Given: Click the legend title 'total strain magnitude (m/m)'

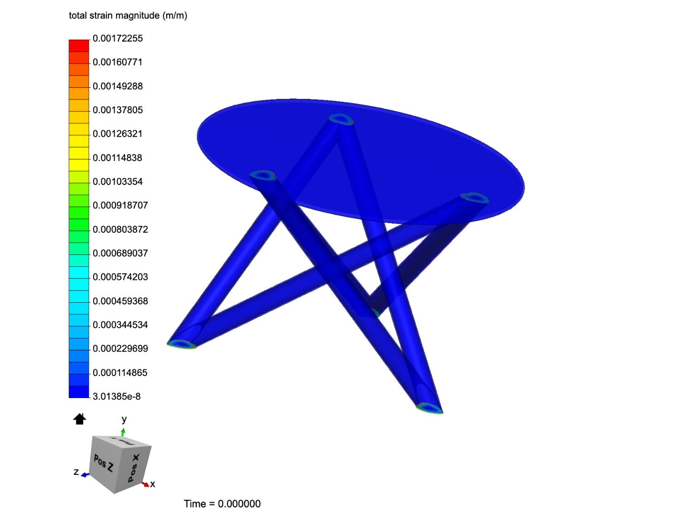Looking at the screenshot, I should coord(128,15).
